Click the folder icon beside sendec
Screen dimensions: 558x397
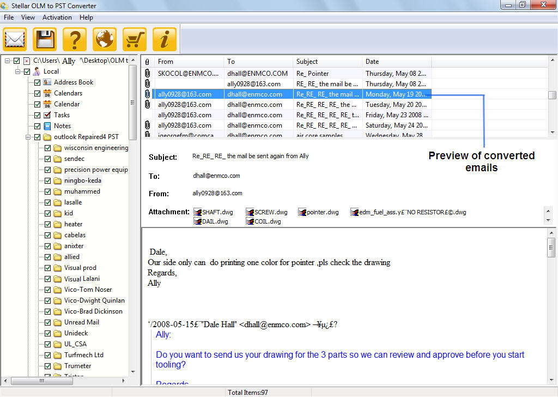click(58, 159)
